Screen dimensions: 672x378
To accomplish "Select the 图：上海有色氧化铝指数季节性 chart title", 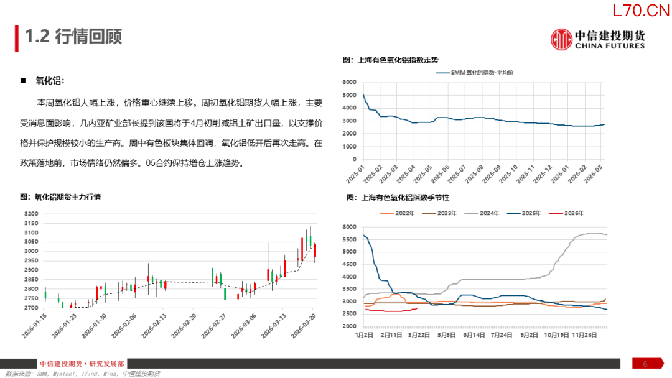I will pyautogui.click(x=396, y=198).
